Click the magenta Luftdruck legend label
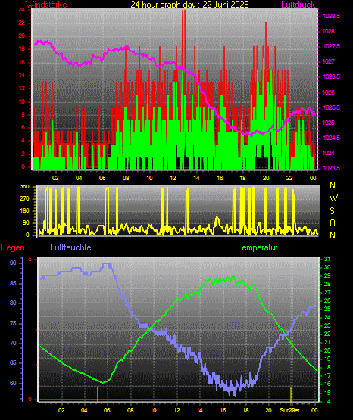Viewport: 353px width, 420px height. [x=298, y=4]
